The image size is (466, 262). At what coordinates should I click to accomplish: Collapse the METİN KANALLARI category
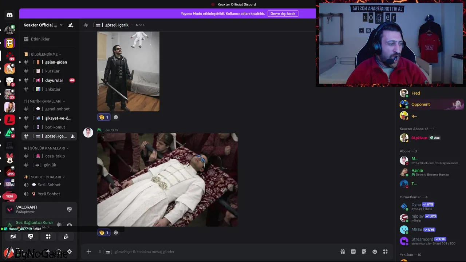44,101
